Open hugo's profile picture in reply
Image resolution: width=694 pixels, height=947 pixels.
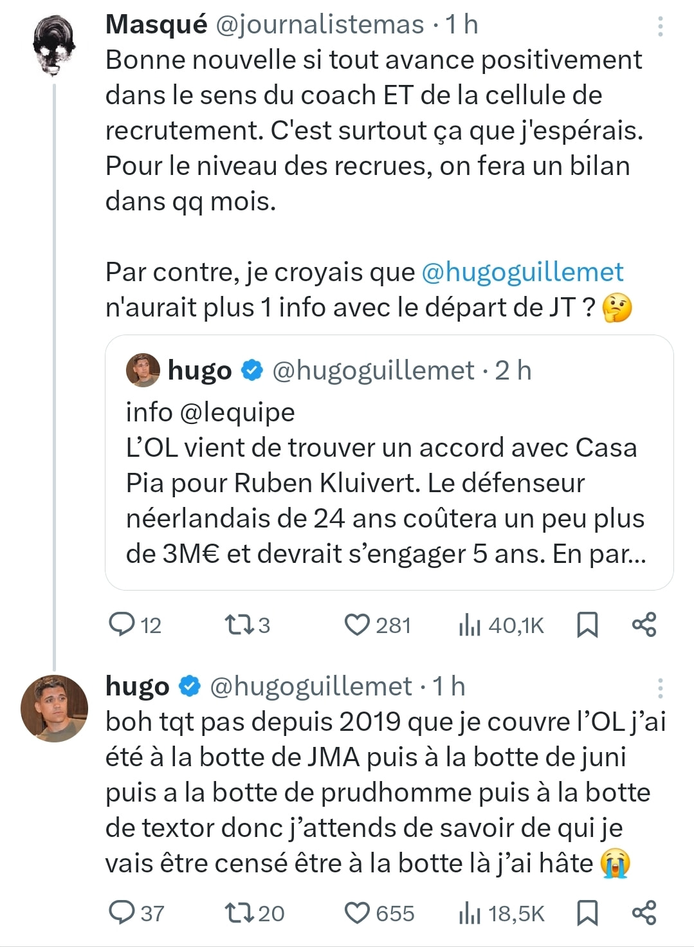(x=54, y=708)
